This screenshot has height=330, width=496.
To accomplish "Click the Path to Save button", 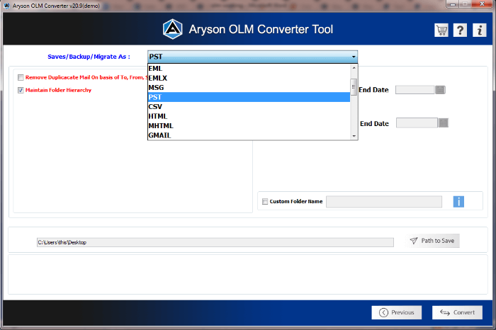I will 432,241.
